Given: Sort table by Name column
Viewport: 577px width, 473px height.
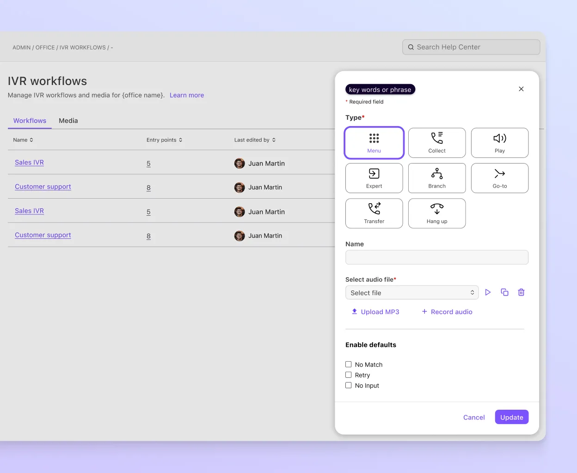Looking at the screenshot, I should click(23, 140).
